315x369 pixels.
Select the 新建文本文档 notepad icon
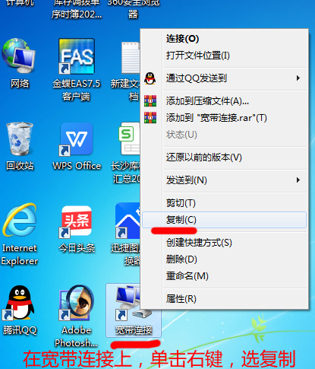tap(131, 58)
